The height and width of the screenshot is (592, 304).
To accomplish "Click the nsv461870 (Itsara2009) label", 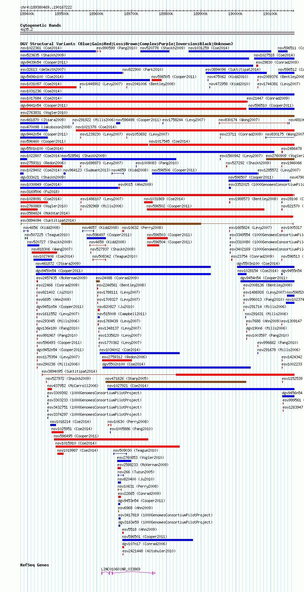I will (x=43, y=120).
